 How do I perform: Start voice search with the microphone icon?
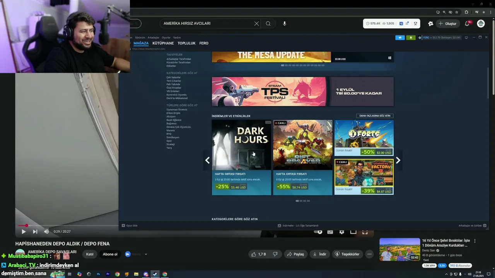285,24
